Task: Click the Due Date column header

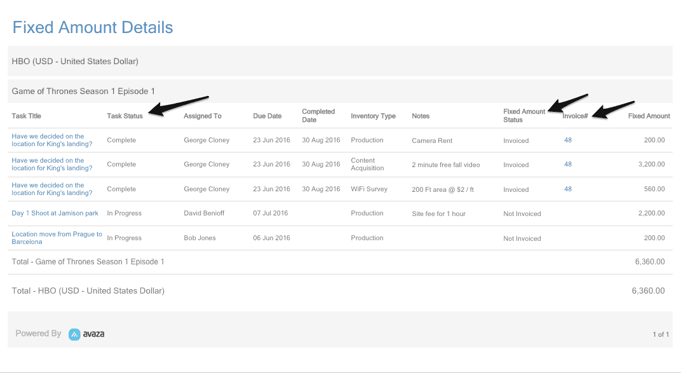Action: point(267,116)
